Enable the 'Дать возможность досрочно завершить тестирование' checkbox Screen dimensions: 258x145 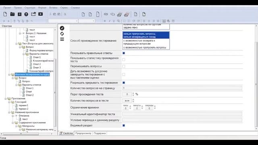[124, 75]
